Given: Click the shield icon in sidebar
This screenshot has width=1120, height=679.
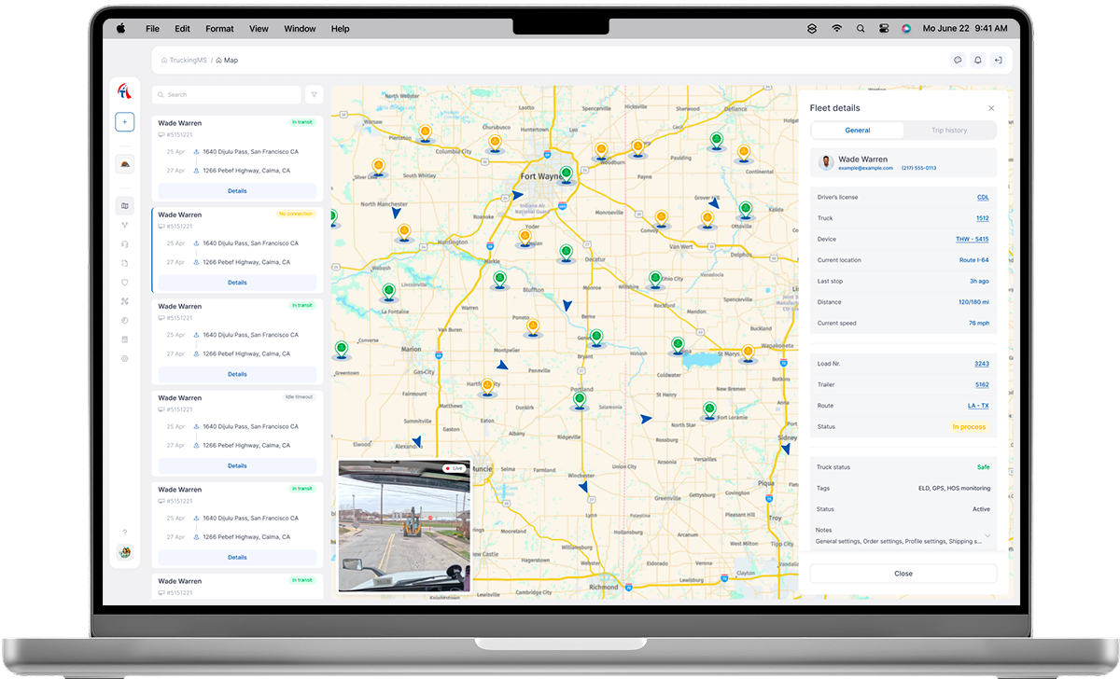Looking at the screenshot, I should pyautogui.click(x=124, y=283).
